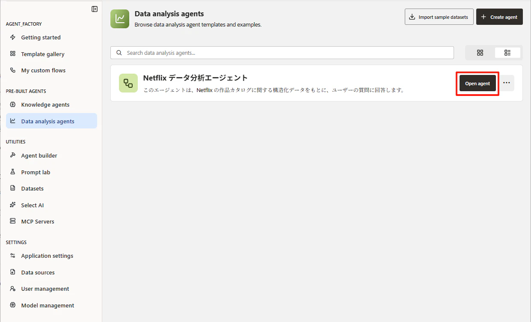Click the green Data analysis agents header icon
This screenshot has width=531, height=322.
point(120,19)
